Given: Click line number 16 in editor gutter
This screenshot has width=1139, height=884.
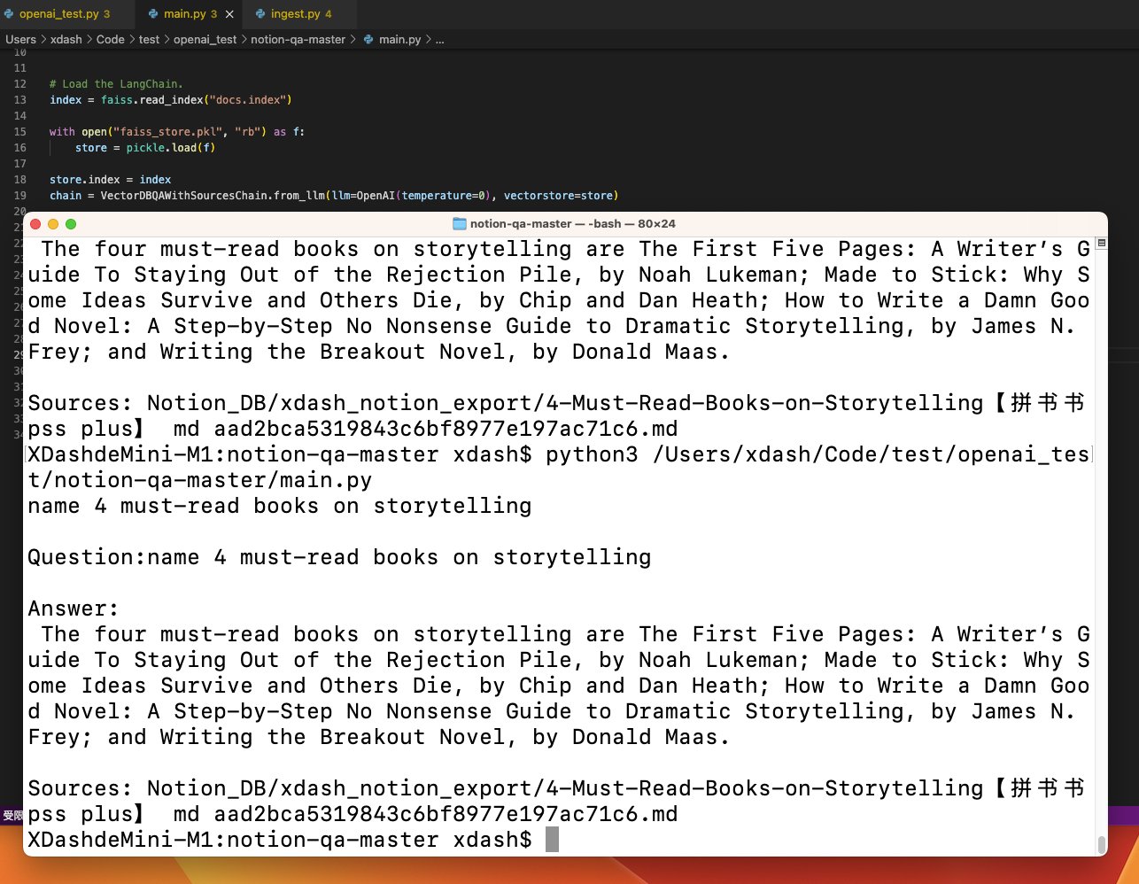Looking at the screenshot, I should [19, 148].
